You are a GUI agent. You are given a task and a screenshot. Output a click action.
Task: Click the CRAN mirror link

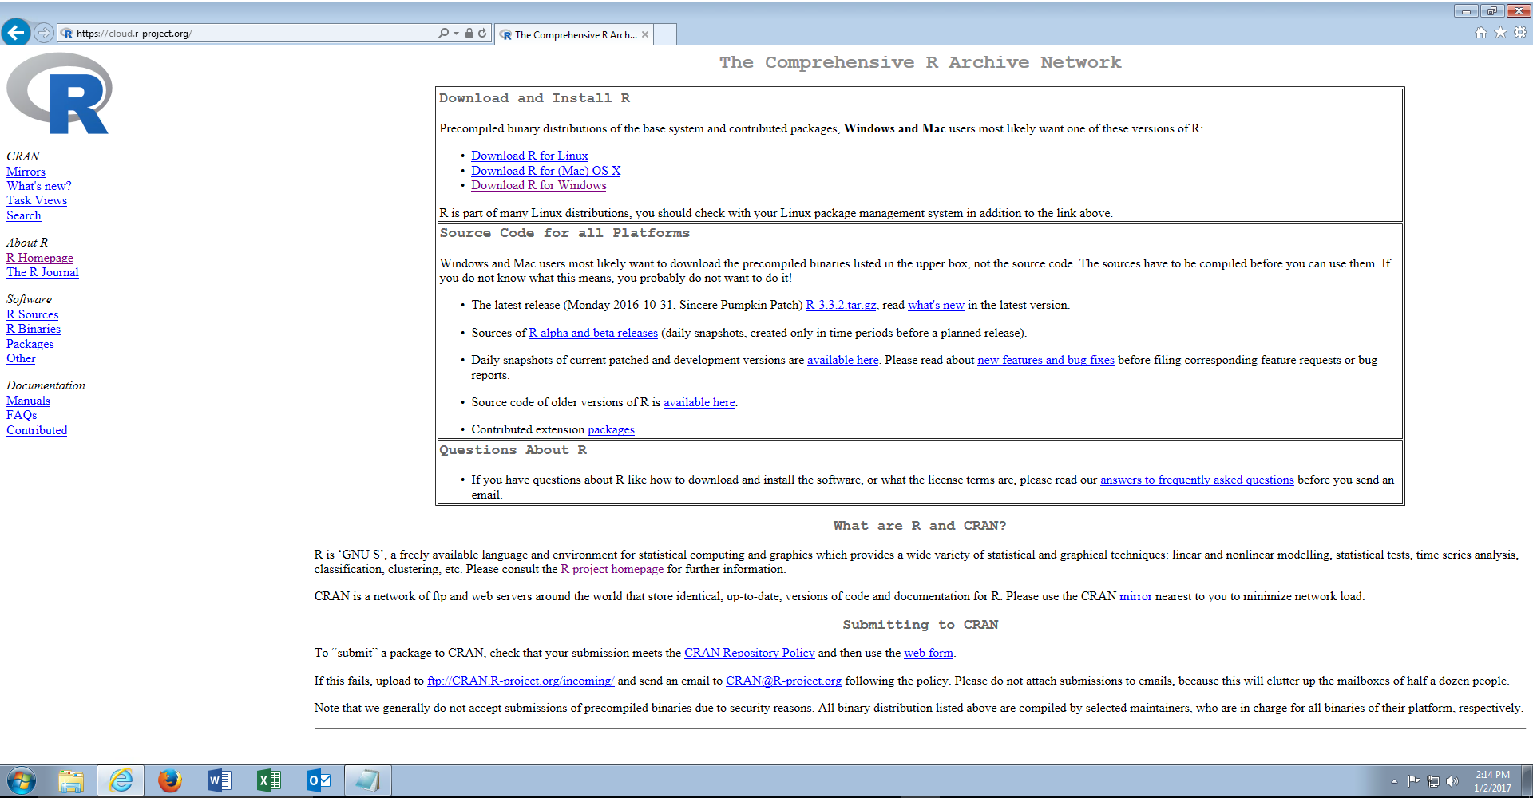1135,596
